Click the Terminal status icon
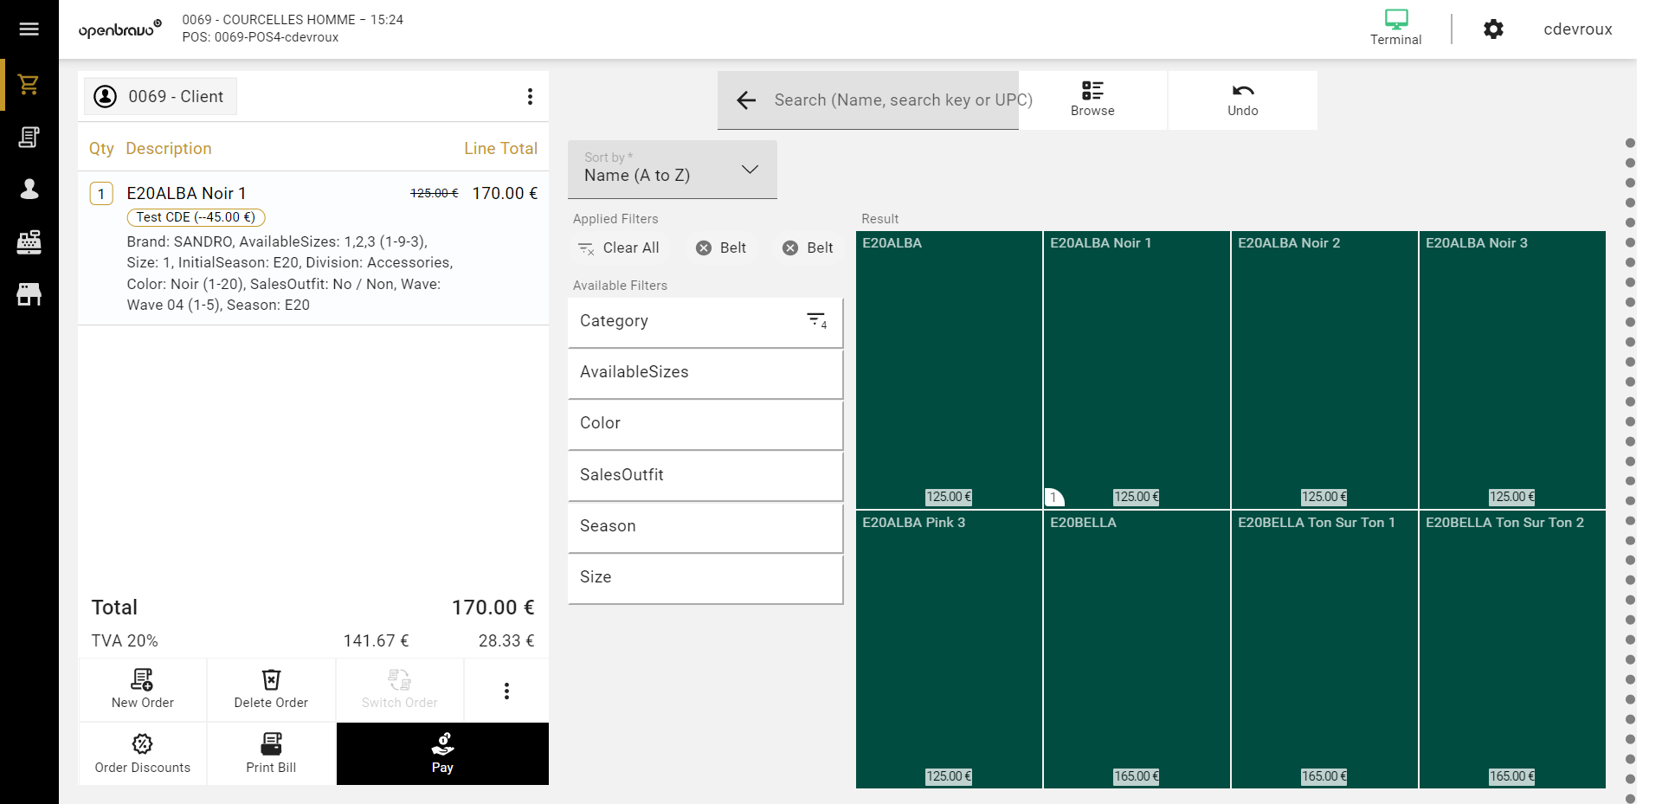 pos(1395,27)
